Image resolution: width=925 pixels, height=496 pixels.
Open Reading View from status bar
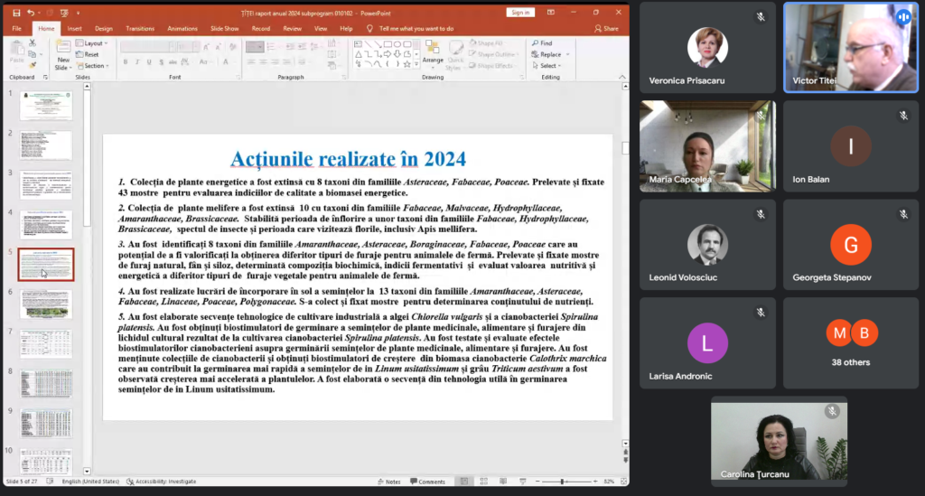[503, 482]
